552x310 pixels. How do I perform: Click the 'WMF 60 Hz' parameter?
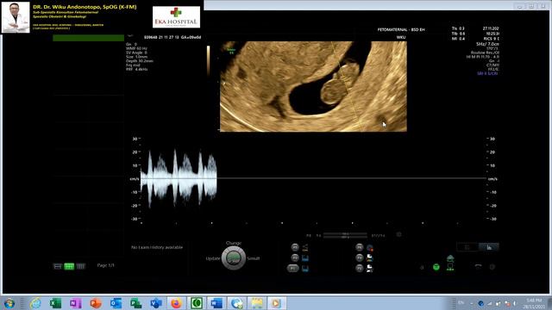coord(136,48)
